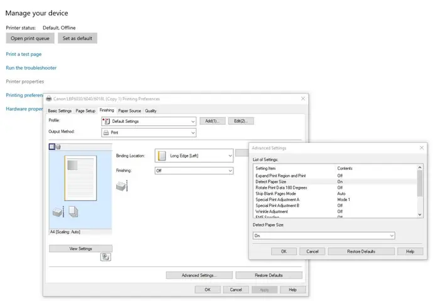This screenshot has width=433, height=301.
Task: Select the printer preview mode icon above preview
Action: [58, 147]
